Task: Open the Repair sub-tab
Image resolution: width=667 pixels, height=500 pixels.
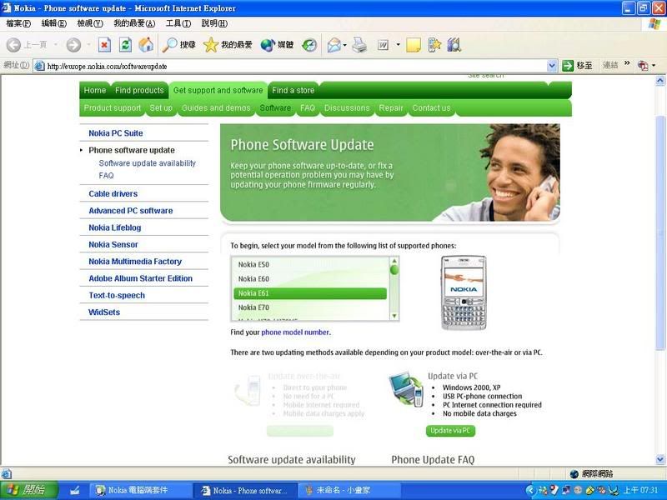Action: pyautogui.click(x=391, y=108)
